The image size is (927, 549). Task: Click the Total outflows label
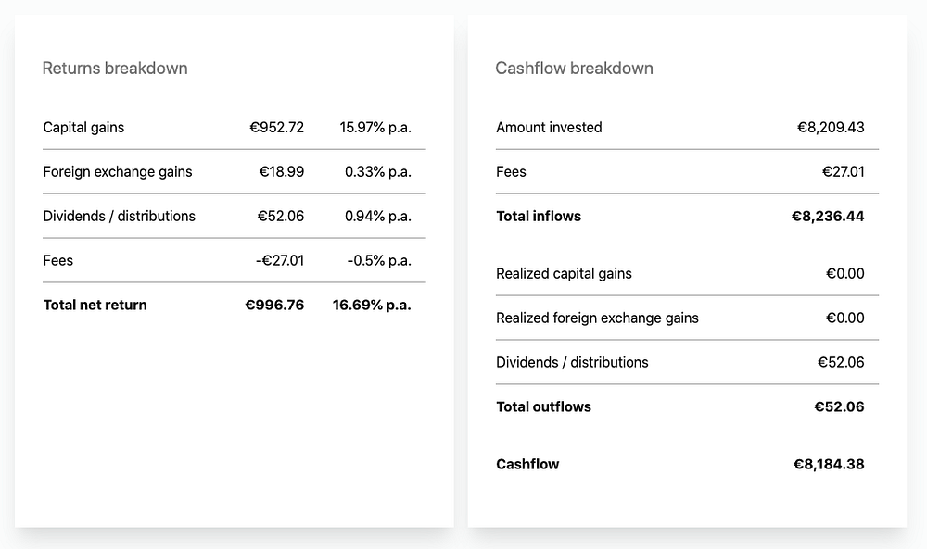pyautogui.click(x=543, y=407)
